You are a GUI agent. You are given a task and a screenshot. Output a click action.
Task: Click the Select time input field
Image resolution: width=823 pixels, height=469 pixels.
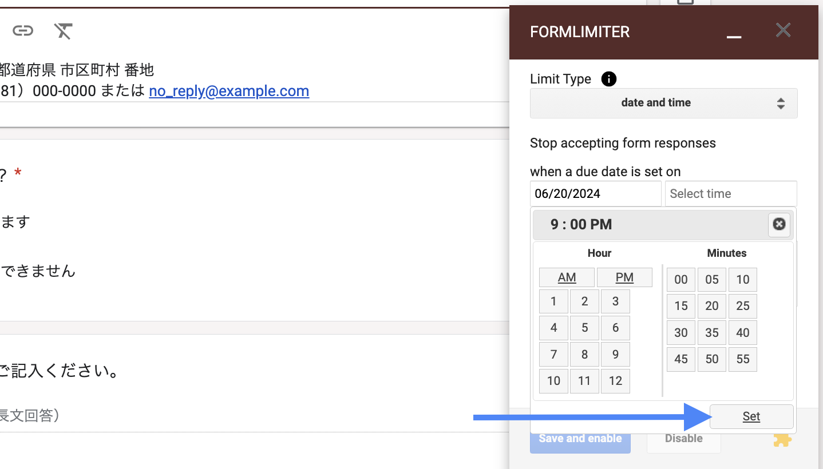tap(730, 193)
